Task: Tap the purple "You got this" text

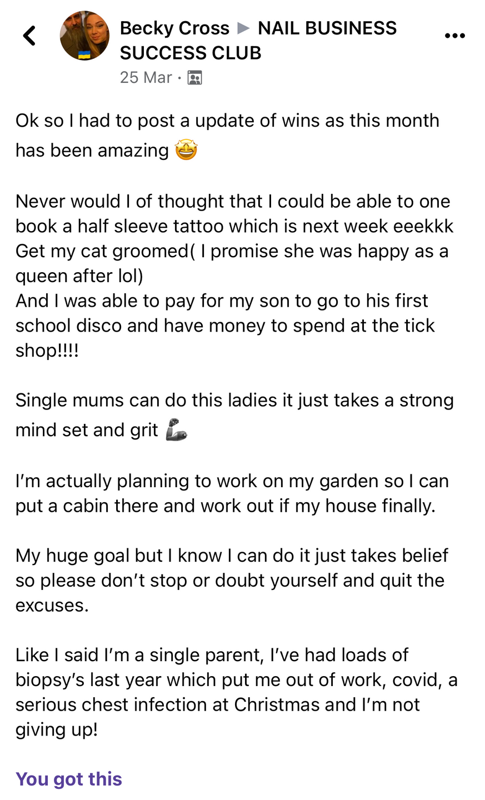Action: (x=69, y=779)
